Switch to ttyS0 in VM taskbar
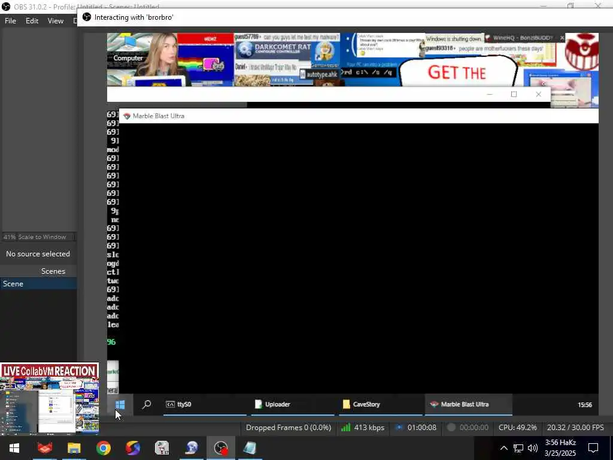613x460 pixels. click(205, 404)
